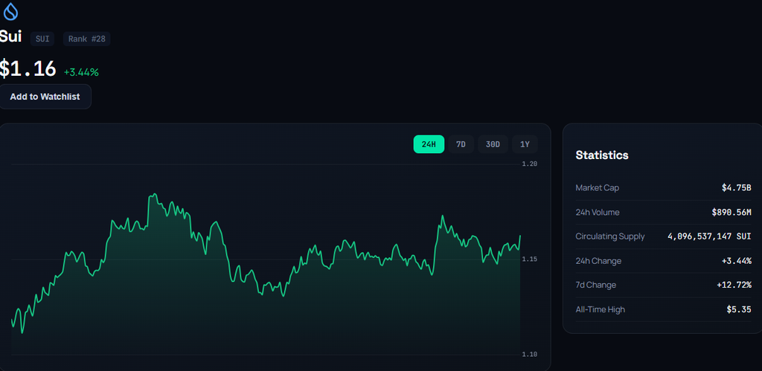The width and height of the screenshot is (762, 371).
Task: Select the 24H chart range
Action: coord(429,144)
